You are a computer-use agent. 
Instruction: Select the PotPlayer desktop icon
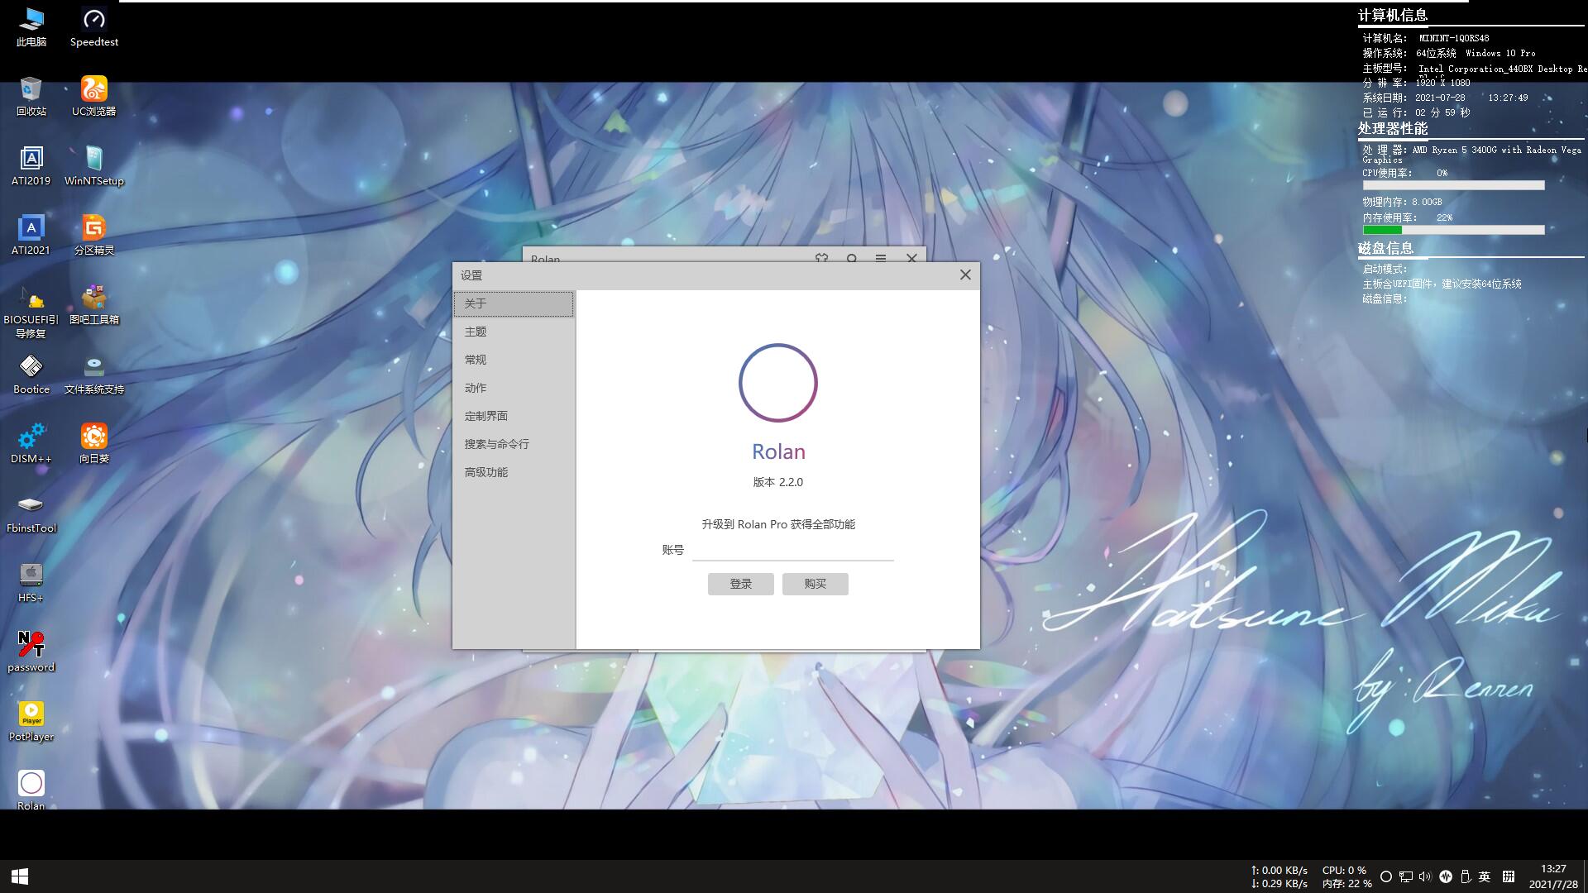pyautogui.click(x=31, y=721)
